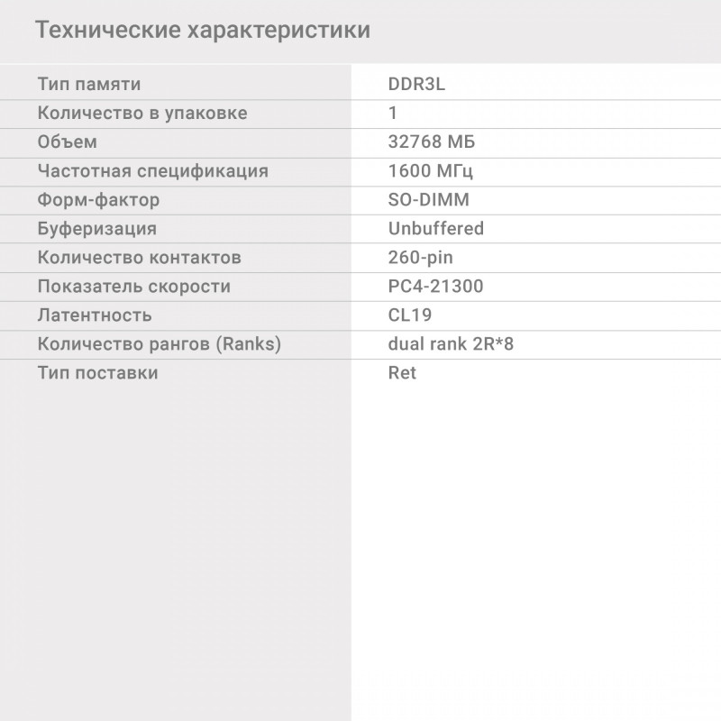Screen dimensions: 721x721
Task: Select the DDR3L memory type value
Action: coord(416,85)
